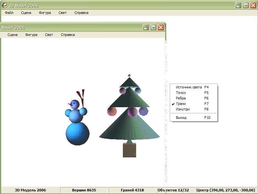Close the inner Model 2006 window
The width and height of the screenshot is (258, 194).
coord(161,27)
